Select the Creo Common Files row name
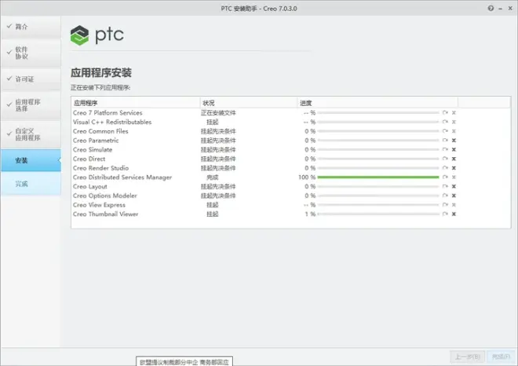This screenshot has width=518, height=366. tap(100, 131)
